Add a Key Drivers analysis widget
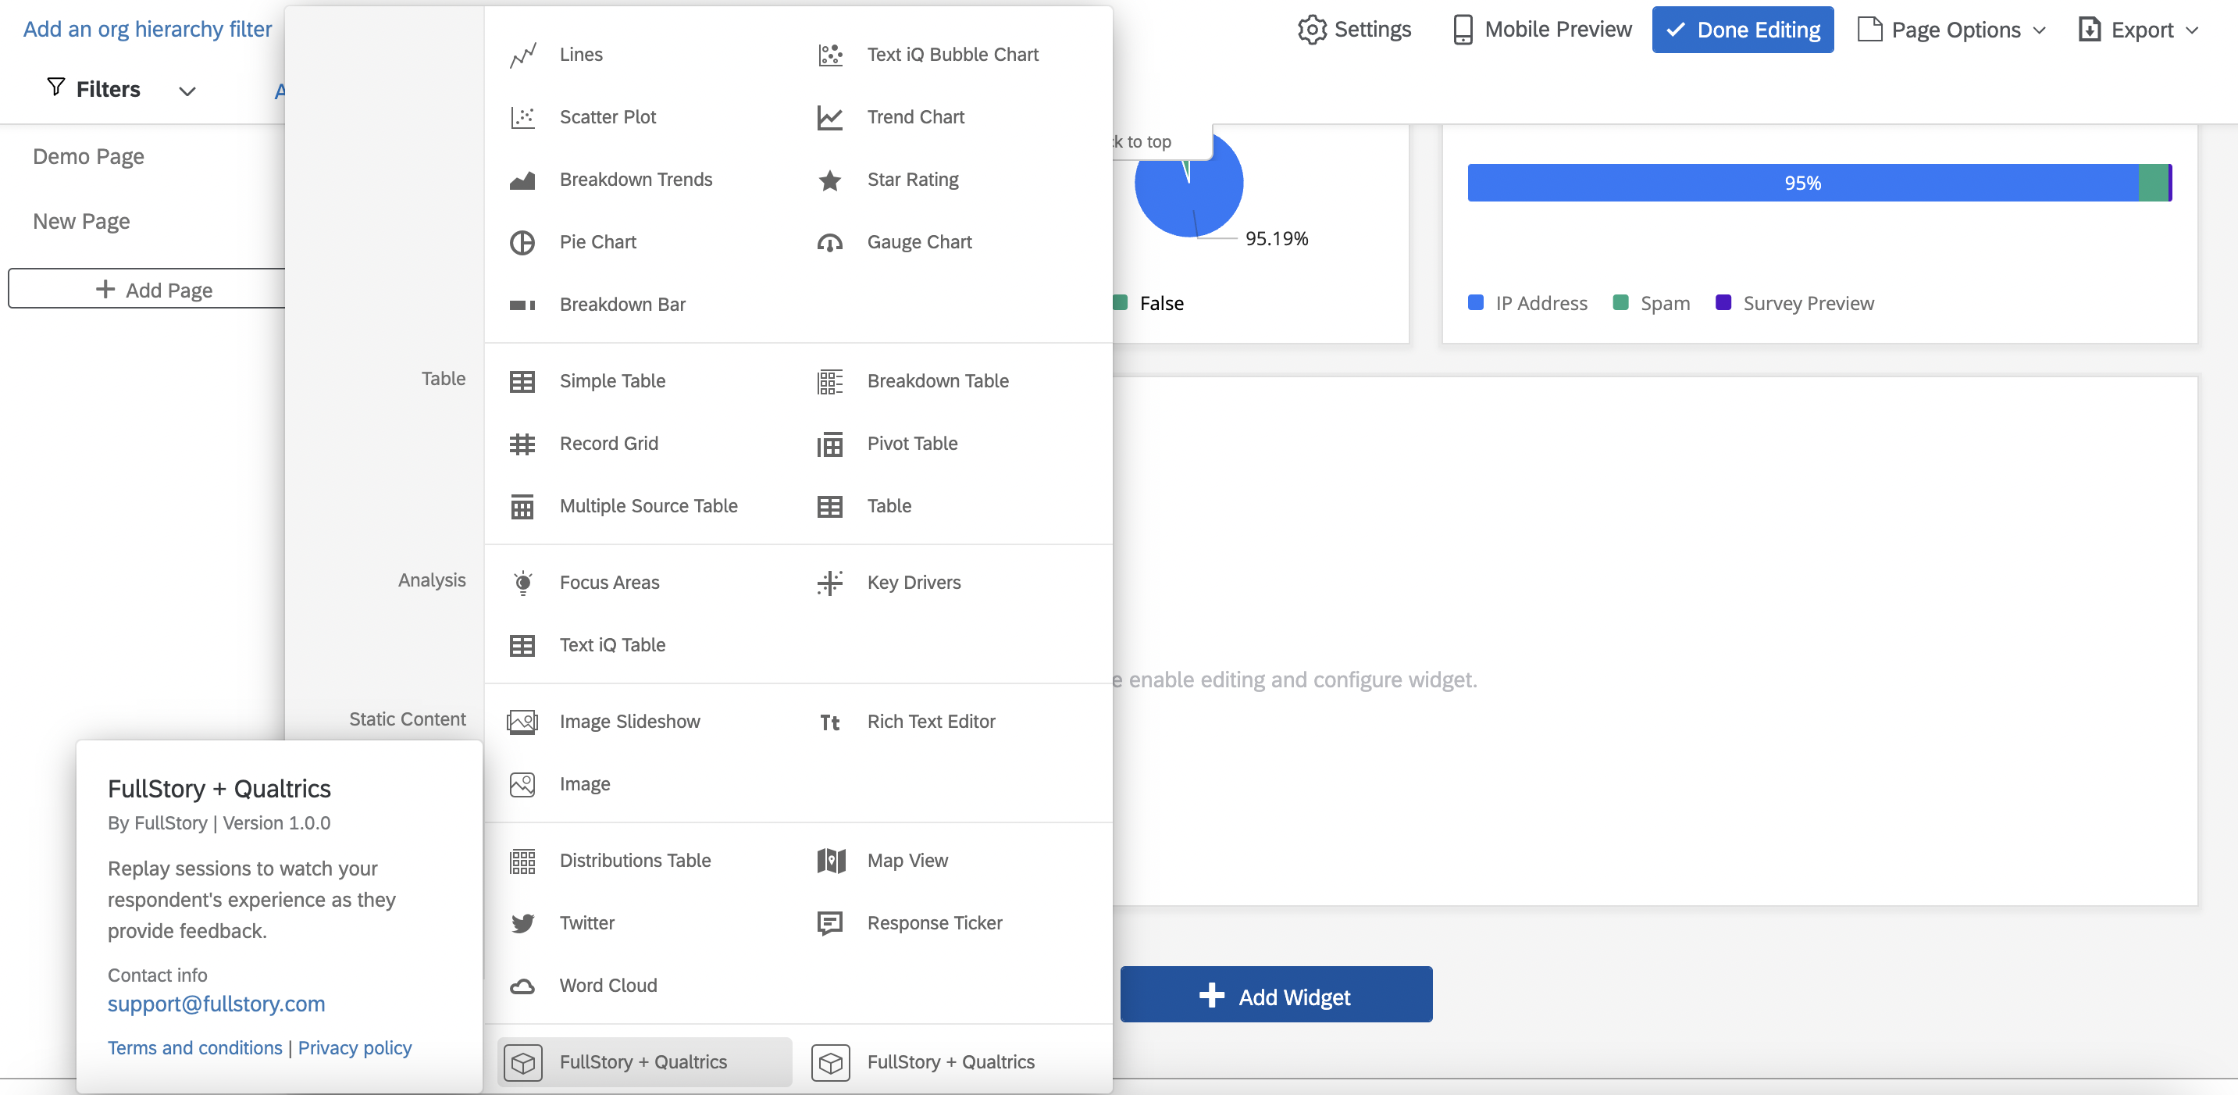This screenshot has width=2238, height=1095. pos(914,583)
